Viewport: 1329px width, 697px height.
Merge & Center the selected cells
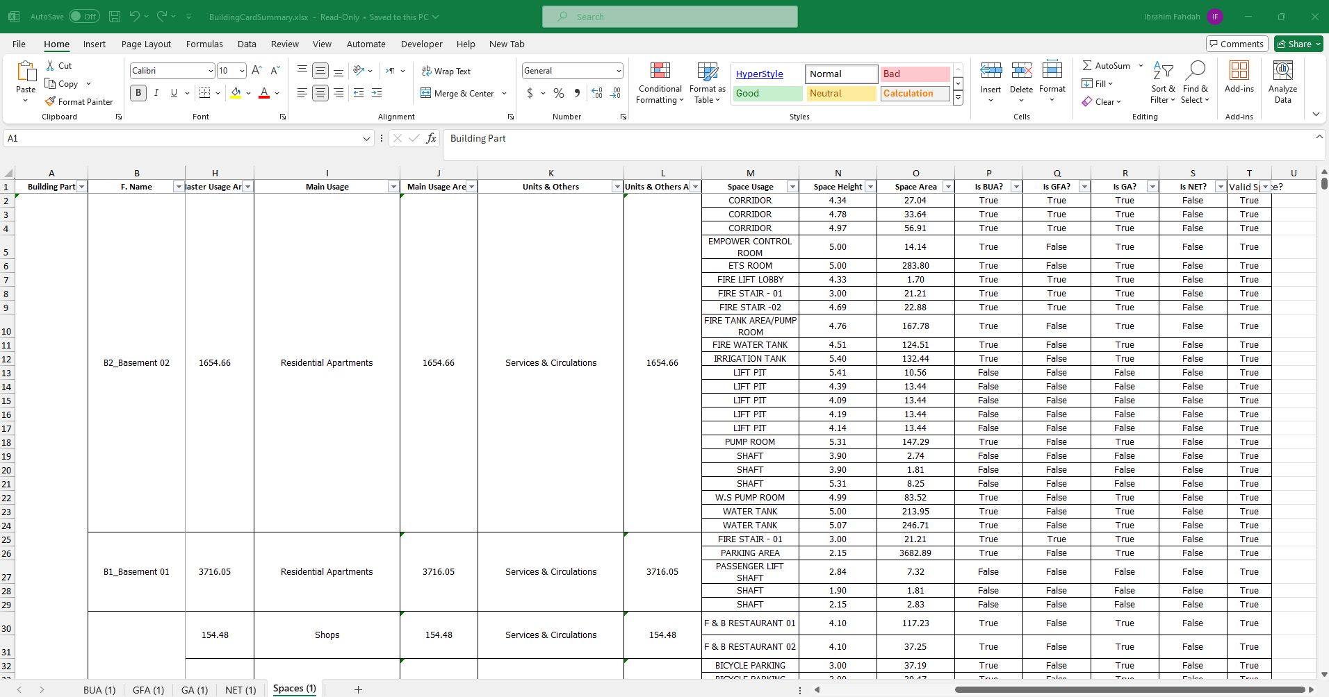459,93
